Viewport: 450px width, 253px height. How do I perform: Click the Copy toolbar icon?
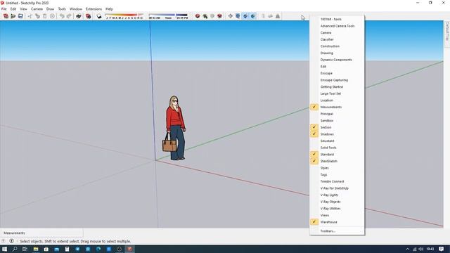[37, 16]
